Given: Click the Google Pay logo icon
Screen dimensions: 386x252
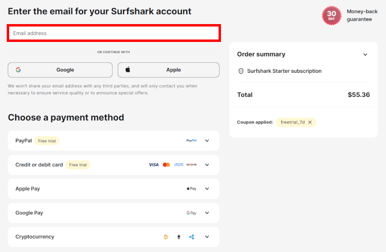Looking at the screenshot, I should (x=192, y=213).
